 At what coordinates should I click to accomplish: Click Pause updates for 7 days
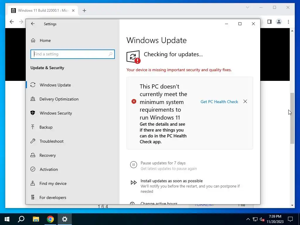pos(163,163)
